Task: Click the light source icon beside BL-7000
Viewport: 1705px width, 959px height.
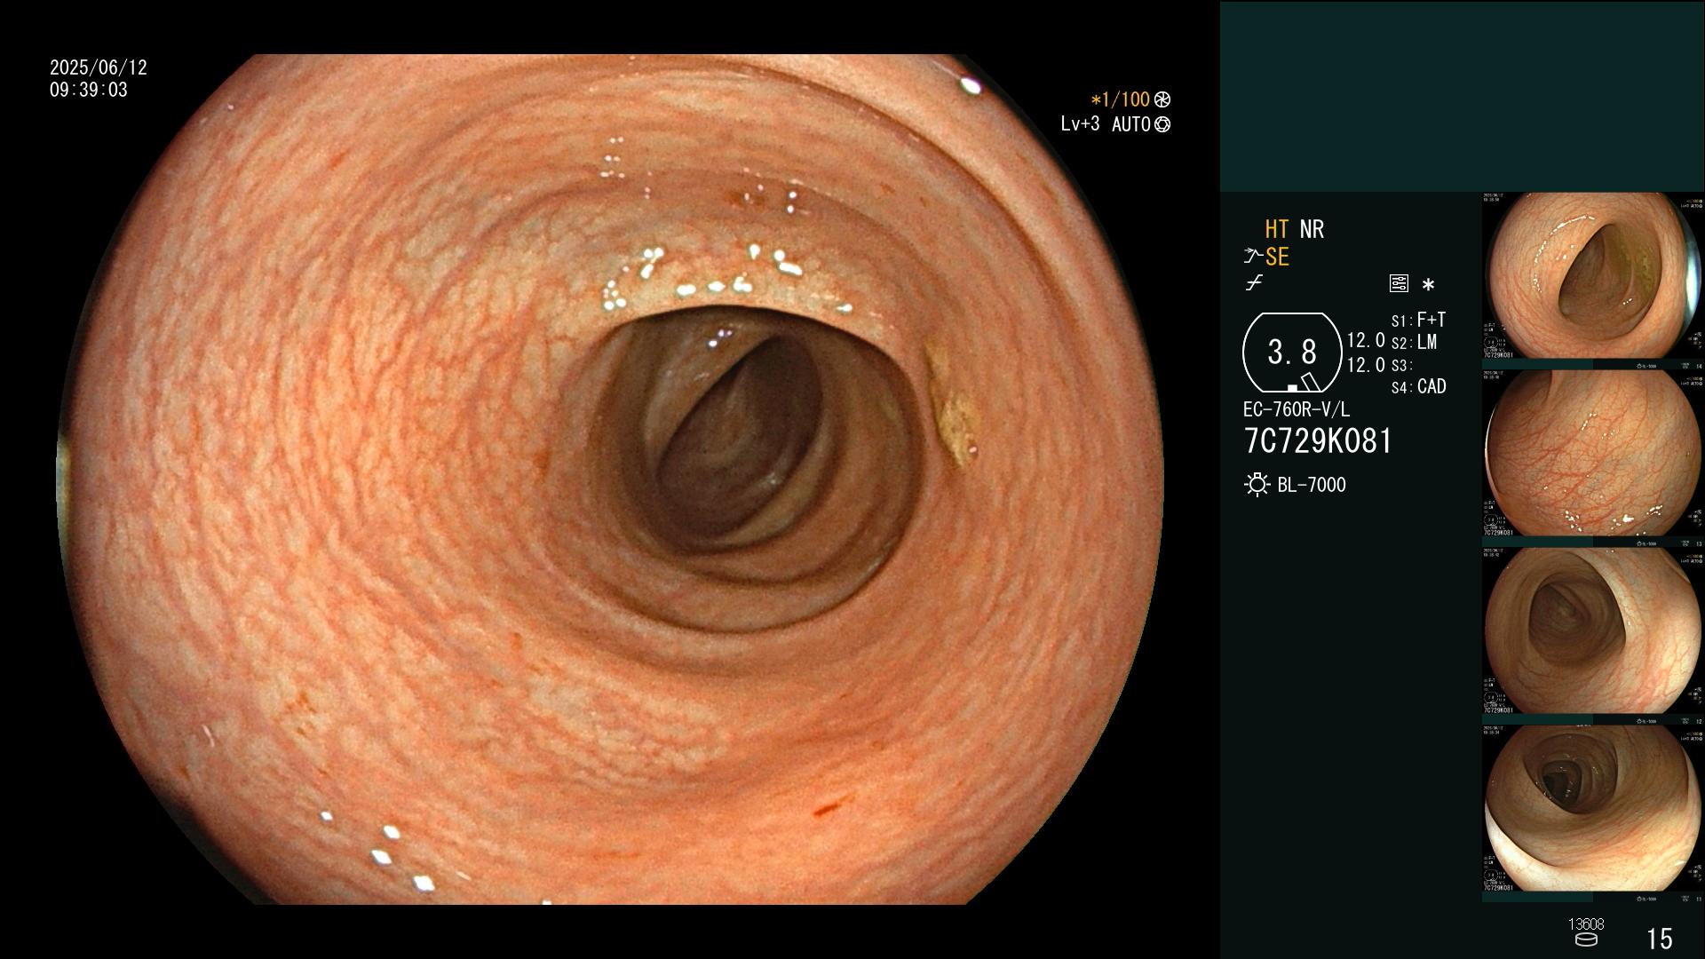Action: point(1257,485)
